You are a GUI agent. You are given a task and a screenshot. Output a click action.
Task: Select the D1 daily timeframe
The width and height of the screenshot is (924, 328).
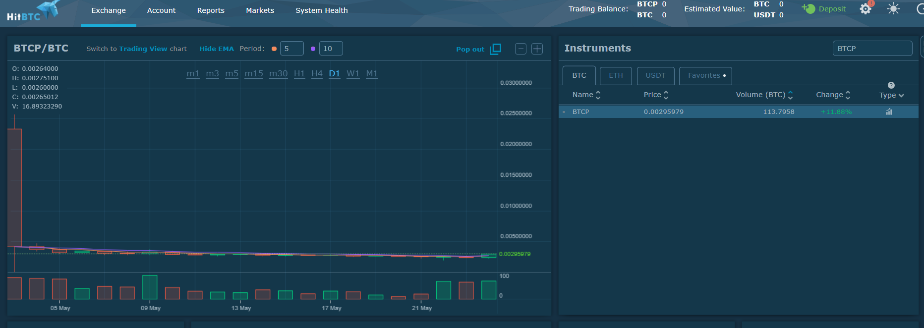point(335,74)
